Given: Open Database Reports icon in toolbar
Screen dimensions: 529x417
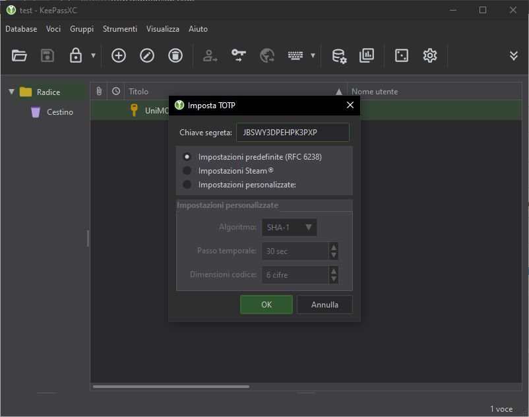Looking at the screenshot, I should click(367, 55).
